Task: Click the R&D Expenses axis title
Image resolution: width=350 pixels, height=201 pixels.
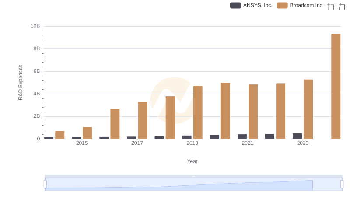Action: pos(20,82)
